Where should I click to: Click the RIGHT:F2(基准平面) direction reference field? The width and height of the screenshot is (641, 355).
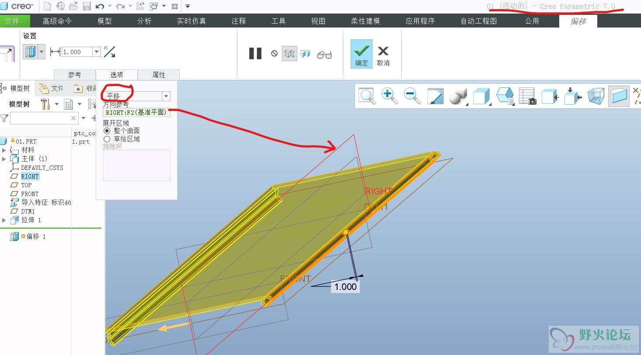(136, 113)
